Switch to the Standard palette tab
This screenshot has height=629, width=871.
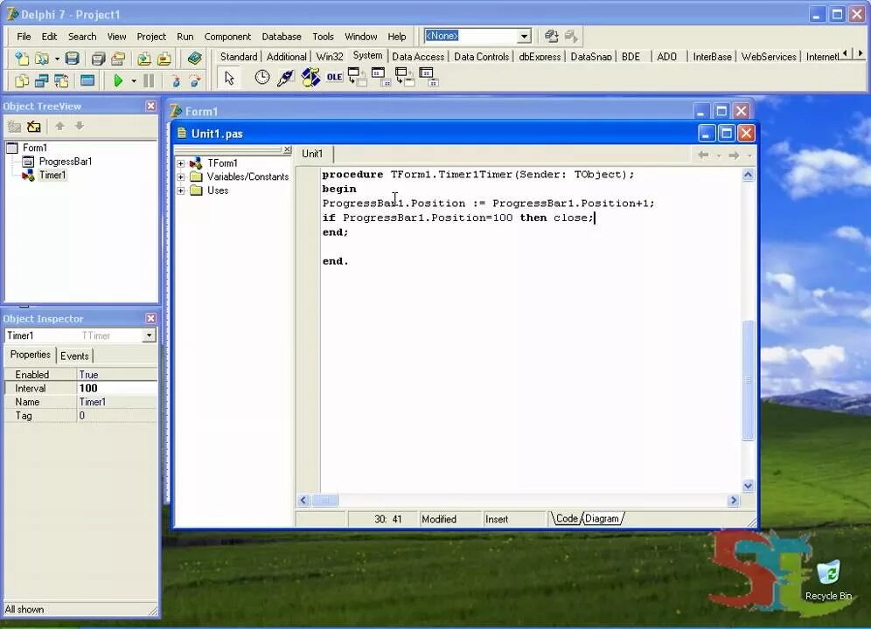(239, 57)
